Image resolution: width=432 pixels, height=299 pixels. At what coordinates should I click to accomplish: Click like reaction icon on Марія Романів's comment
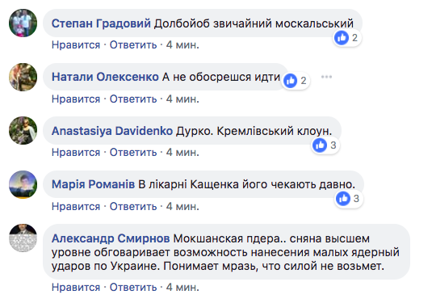click(343, 199)
